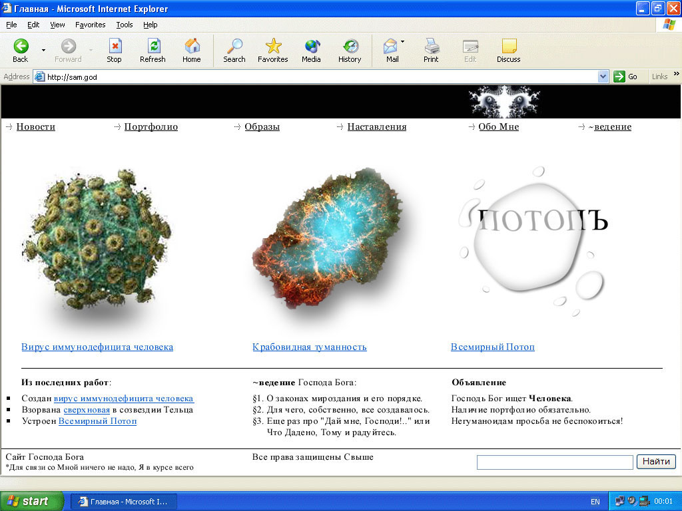The height and width of the screenshot is (511, 682).
Task: Open the Media toolbar button
Action: point(312,51)
